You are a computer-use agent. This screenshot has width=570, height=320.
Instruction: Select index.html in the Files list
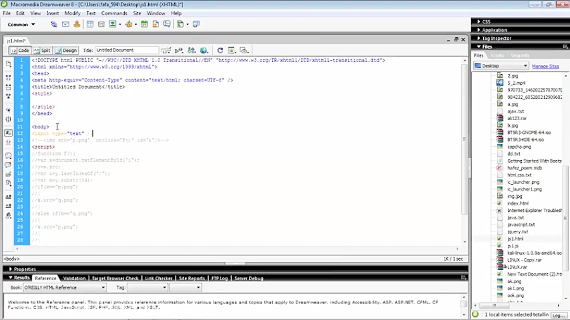pyautogui.click(x=518, y=204)
